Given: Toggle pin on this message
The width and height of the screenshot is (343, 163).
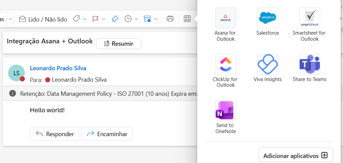Looking at the screenshot, I should 115,19.
